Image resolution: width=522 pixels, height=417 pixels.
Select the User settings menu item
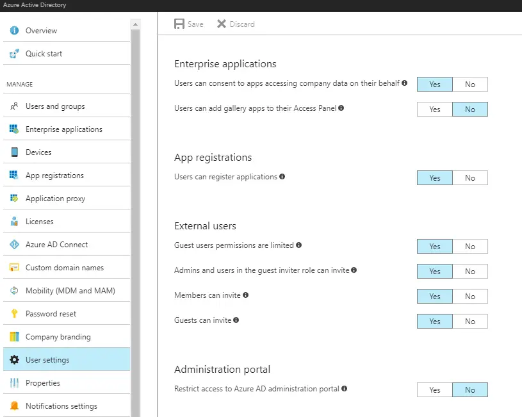click(x=67, y=359)
